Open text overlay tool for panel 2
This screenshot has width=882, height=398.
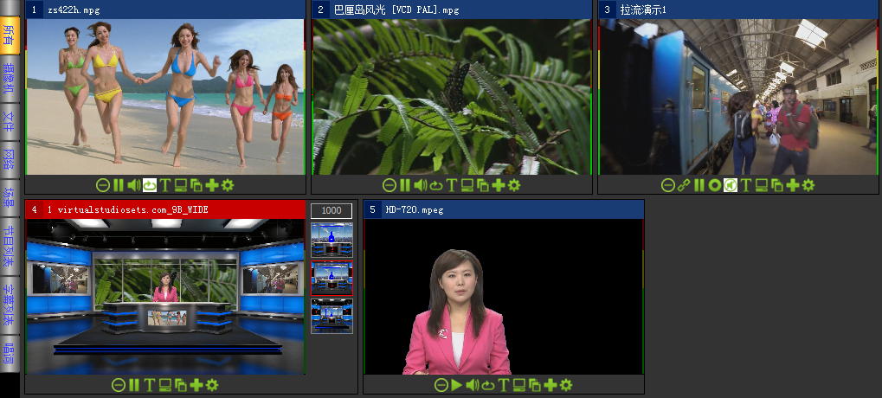coord(451,185)
